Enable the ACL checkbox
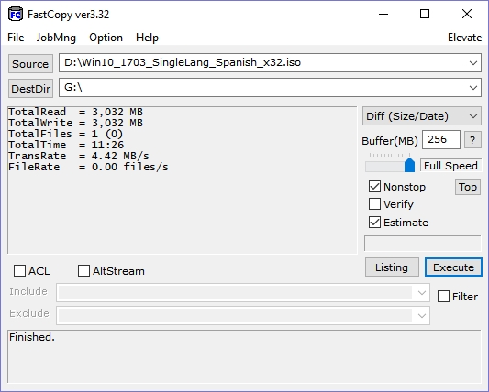489x392 pixels. click(x=19, y=271)
